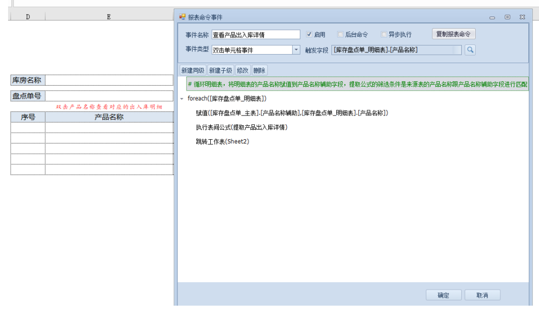Image resolution: width=539 pixels, height=311 pixels.
Task: Close the 报表命令事件 dialog
Action: point(522,17)
